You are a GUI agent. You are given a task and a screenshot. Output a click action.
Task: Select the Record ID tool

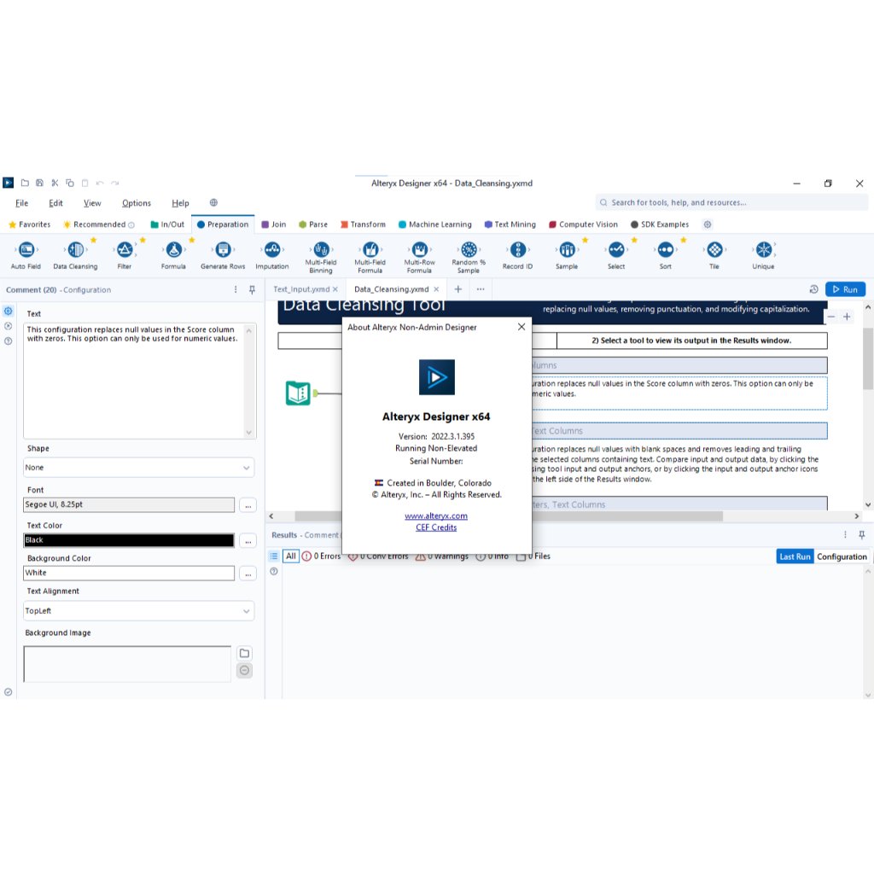(518, 256)
